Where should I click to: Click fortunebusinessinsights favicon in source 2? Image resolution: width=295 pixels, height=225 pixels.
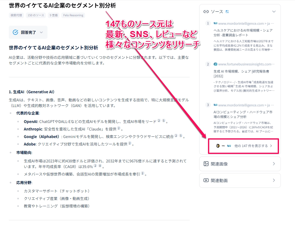tap(216, 64)
